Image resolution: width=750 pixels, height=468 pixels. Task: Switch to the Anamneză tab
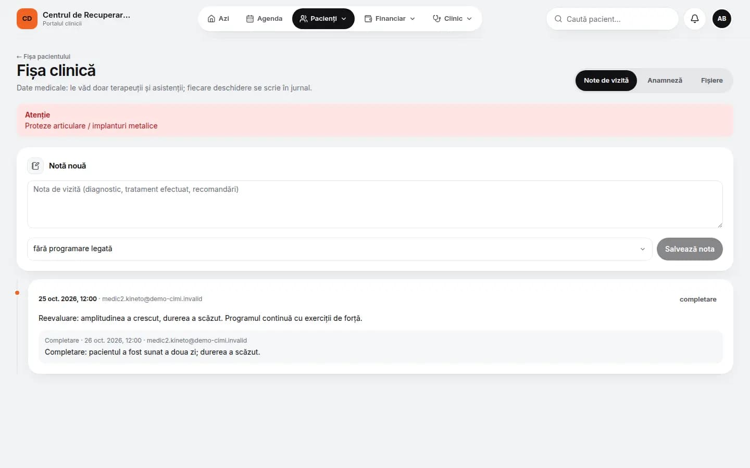[x=665, y=81]
